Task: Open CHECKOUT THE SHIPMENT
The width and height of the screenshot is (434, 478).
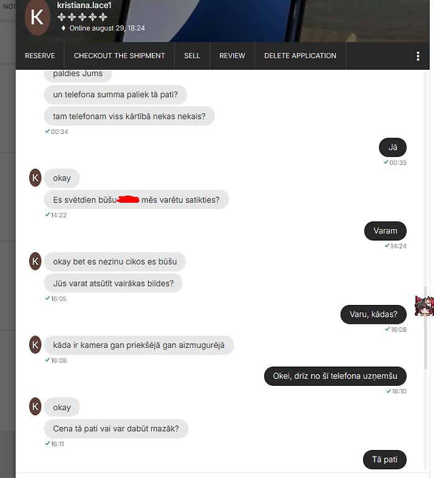Action: click(x=119, y=56)
